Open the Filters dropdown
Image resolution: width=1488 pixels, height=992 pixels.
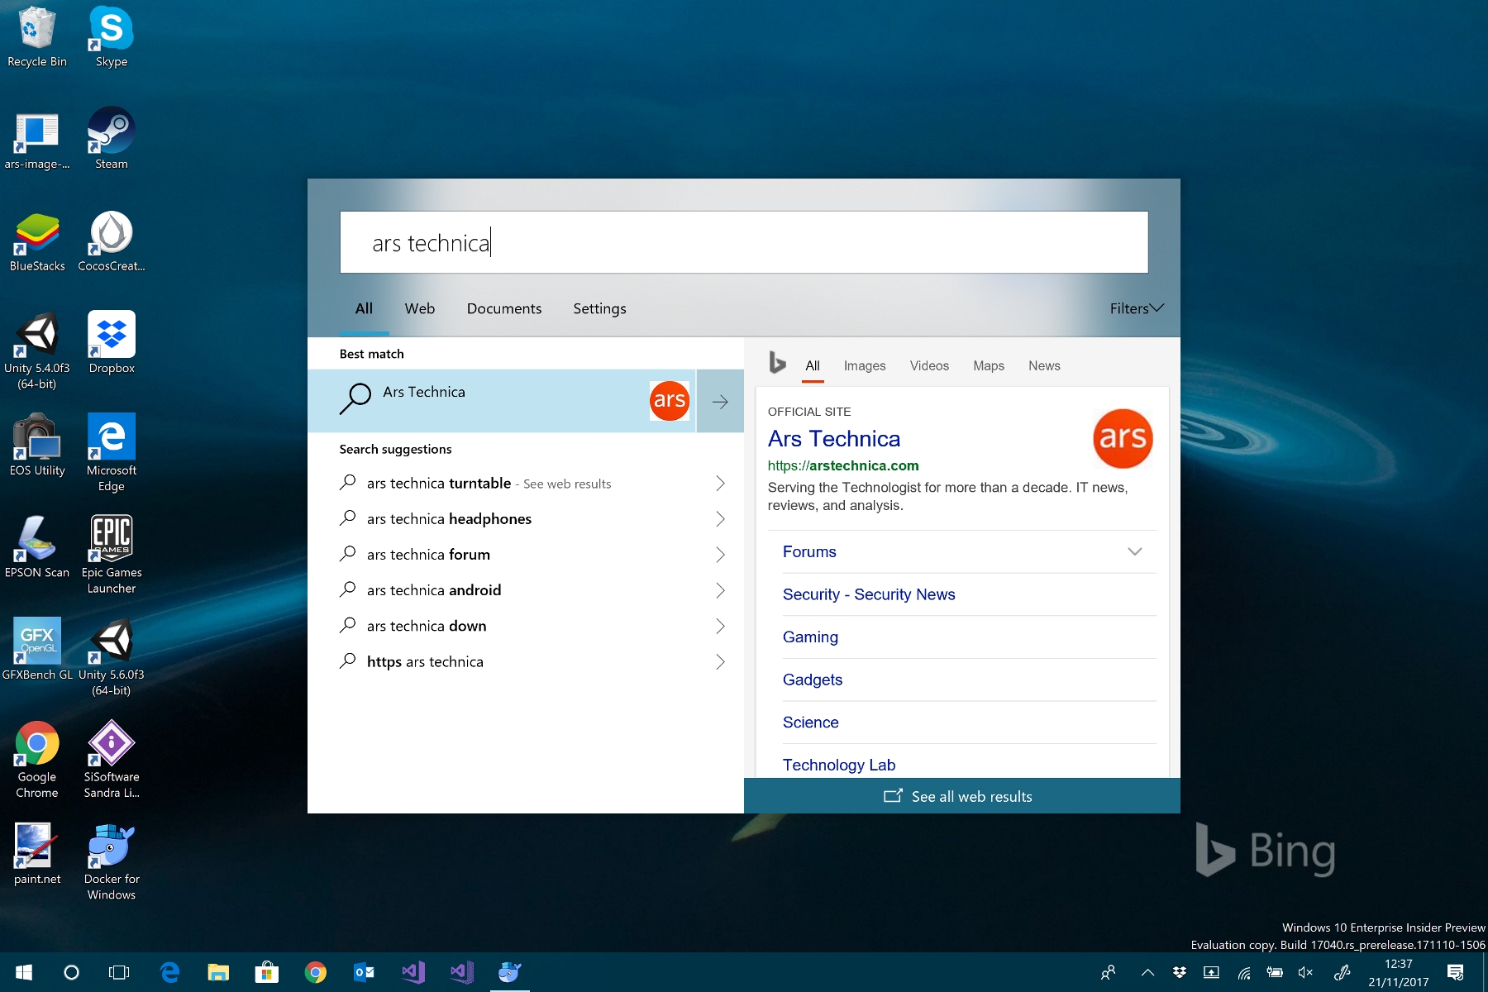pos(1137,308)
